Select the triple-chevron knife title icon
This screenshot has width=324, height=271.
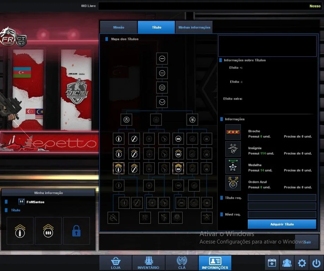(x=134, y=168)
